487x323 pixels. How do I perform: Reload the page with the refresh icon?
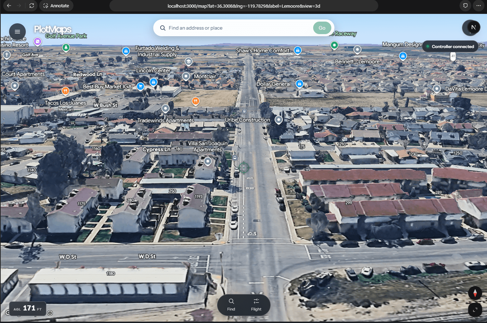pos(32,6)
